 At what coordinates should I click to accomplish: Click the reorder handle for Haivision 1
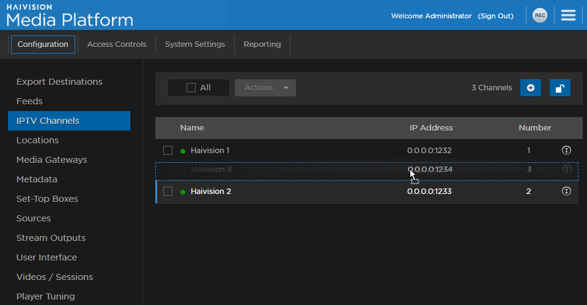pyautogui.click(x=566, y=150)
